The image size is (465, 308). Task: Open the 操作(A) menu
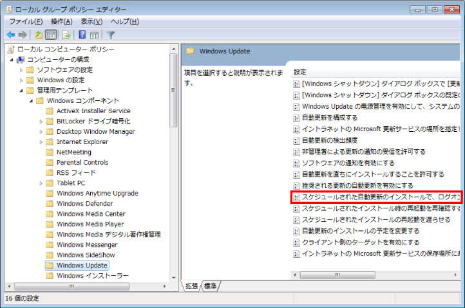coord(62,22)
